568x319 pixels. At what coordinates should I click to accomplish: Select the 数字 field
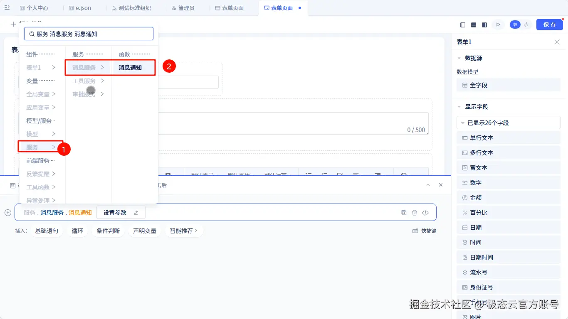[x=509, y=183]
